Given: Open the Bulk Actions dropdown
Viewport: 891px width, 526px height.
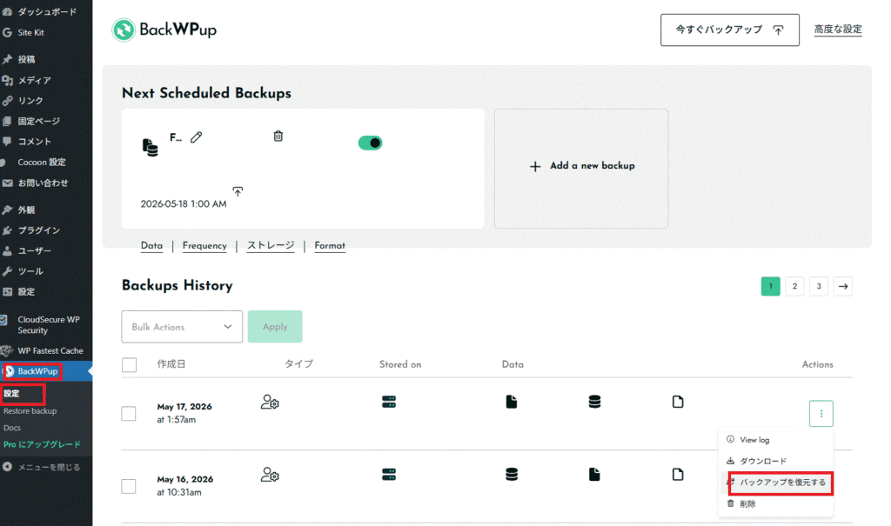Looking at the screenshot, I should [182, 327].
